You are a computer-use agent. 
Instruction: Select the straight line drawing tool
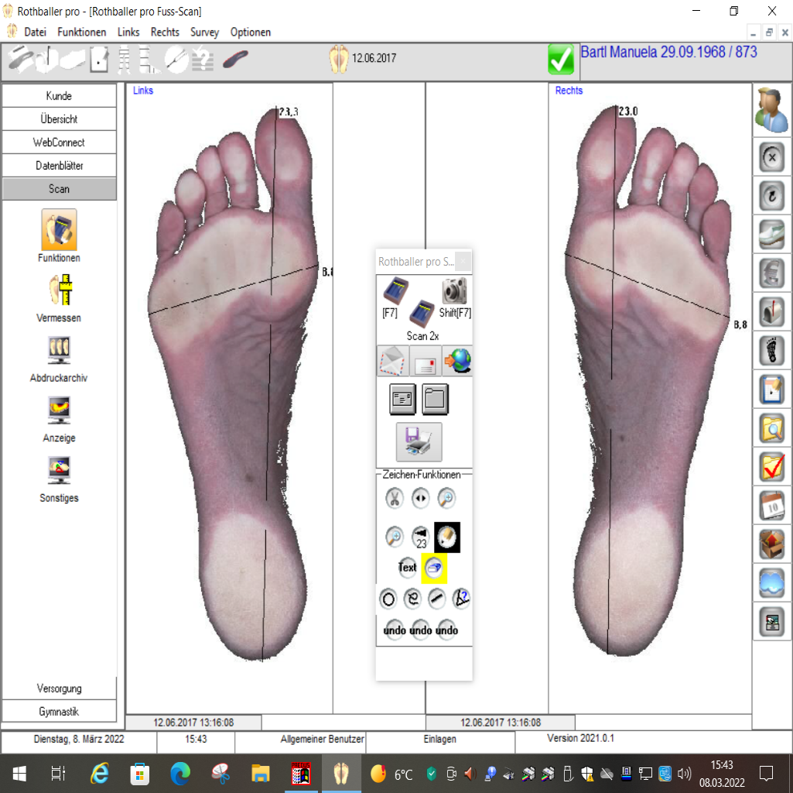[x=437, y=599]
